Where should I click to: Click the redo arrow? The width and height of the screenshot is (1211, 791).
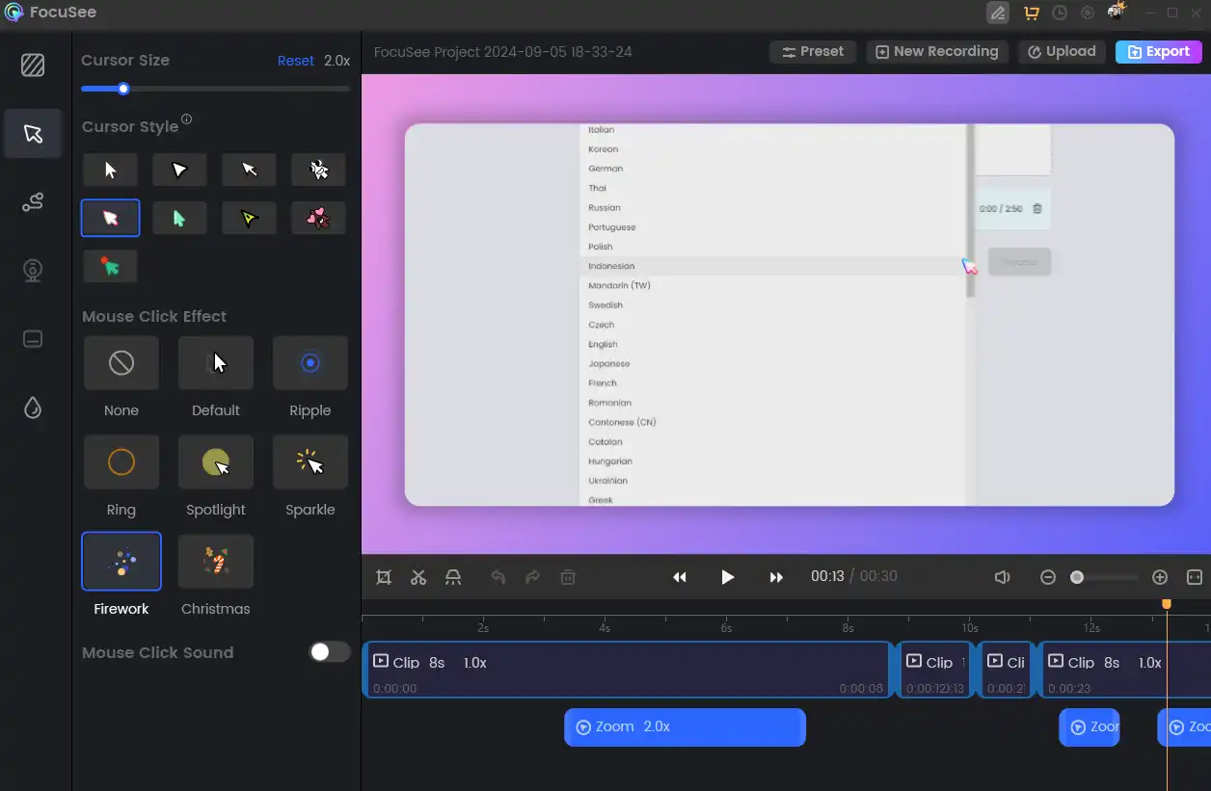[x=533, y=577]
